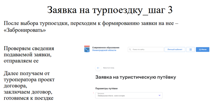
Task: Expand the Программа dropdown chevron
Action: point(160,95)
